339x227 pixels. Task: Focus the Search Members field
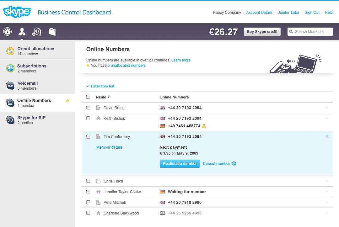(312, 32)
